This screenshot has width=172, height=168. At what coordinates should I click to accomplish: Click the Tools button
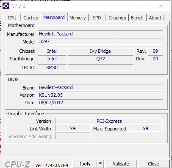coord(85,164)
